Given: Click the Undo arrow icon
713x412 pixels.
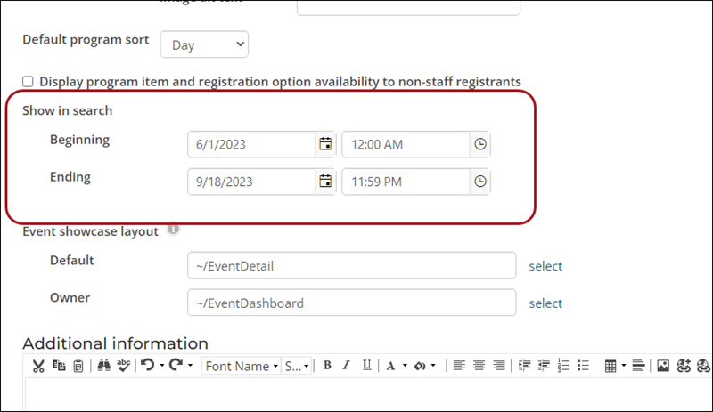Looking at the screenshot, I should pos(147,365).
